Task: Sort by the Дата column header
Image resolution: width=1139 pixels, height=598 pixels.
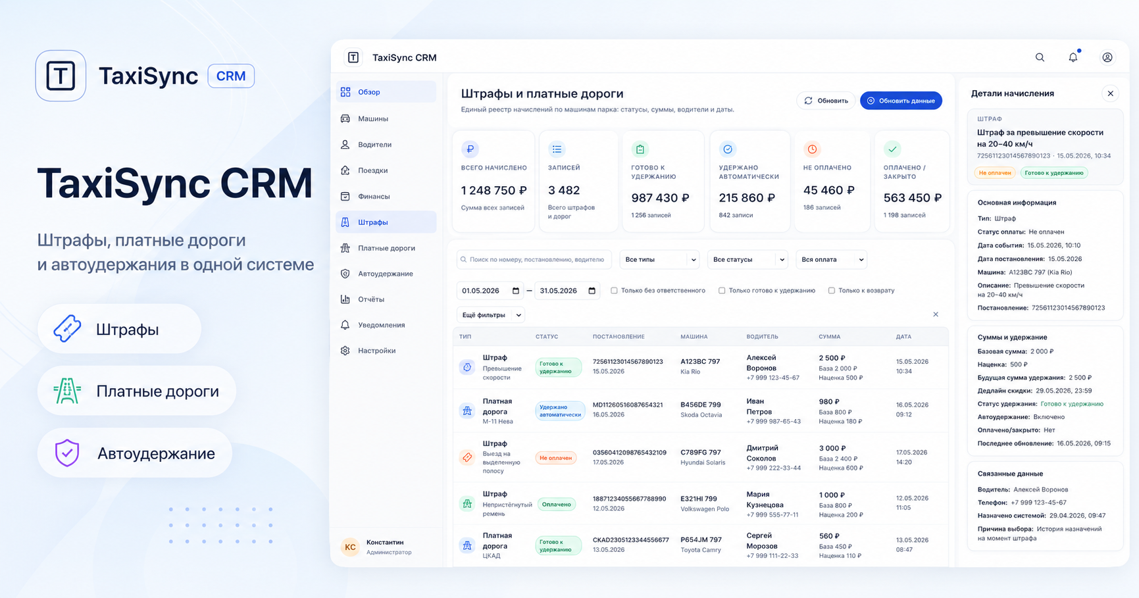Action: [x=903, y=337]
